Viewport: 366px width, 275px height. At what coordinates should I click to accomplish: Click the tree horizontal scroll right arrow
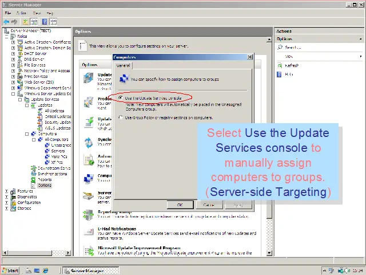pos(68,253)
